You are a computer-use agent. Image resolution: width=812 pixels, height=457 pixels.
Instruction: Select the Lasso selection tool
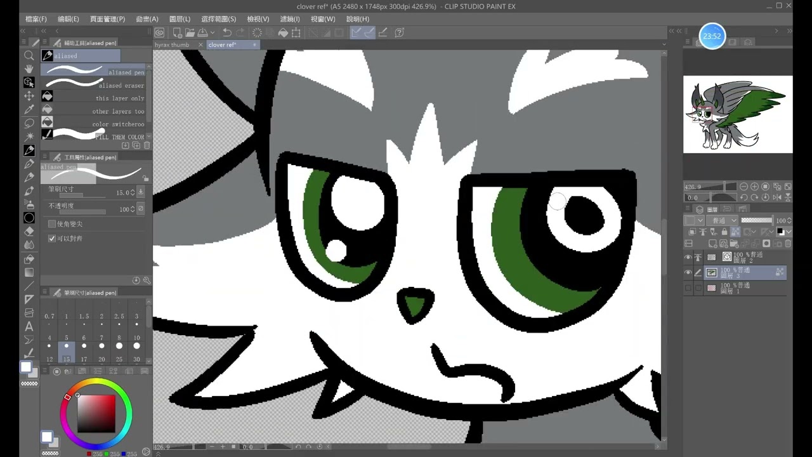pos(29,123)
